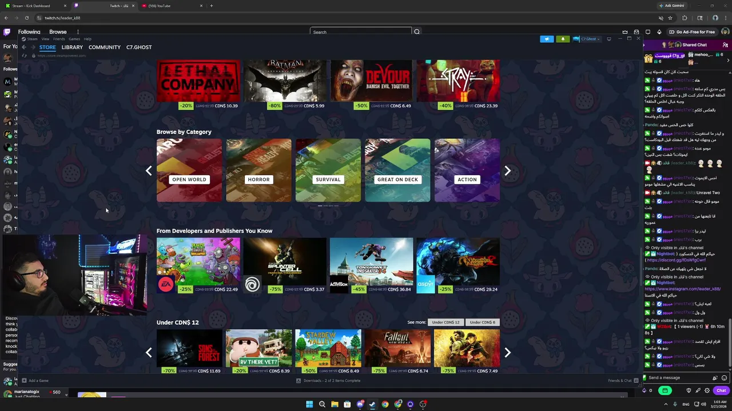Viewport: 732px width, 411px height.
Task: Click the Twitch logo home icon
Action: pyautogui.click(x=7, y=32)
